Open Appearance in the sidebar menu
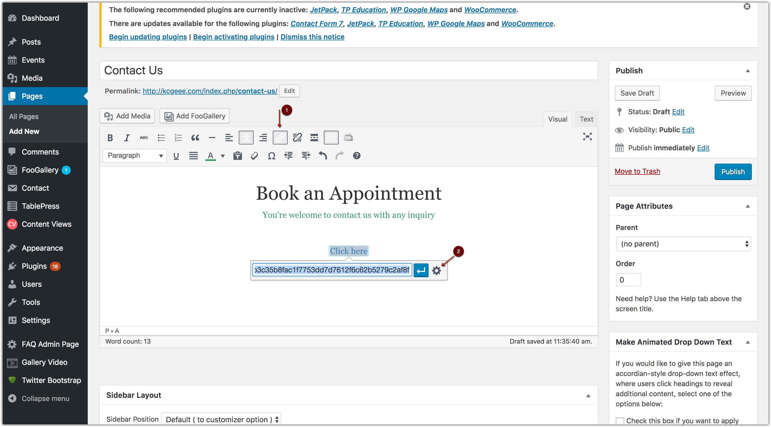Image resolution: width=771 pixels, height=427 pixels. 42,248
